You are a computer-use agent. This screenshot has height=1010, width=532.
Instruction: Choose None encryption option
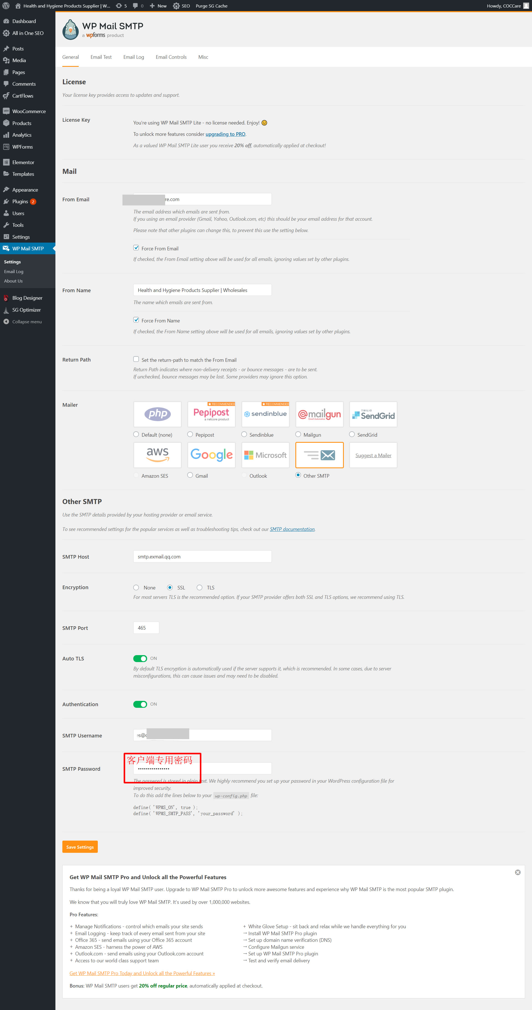pyautogui.click(x=136, y=587)
